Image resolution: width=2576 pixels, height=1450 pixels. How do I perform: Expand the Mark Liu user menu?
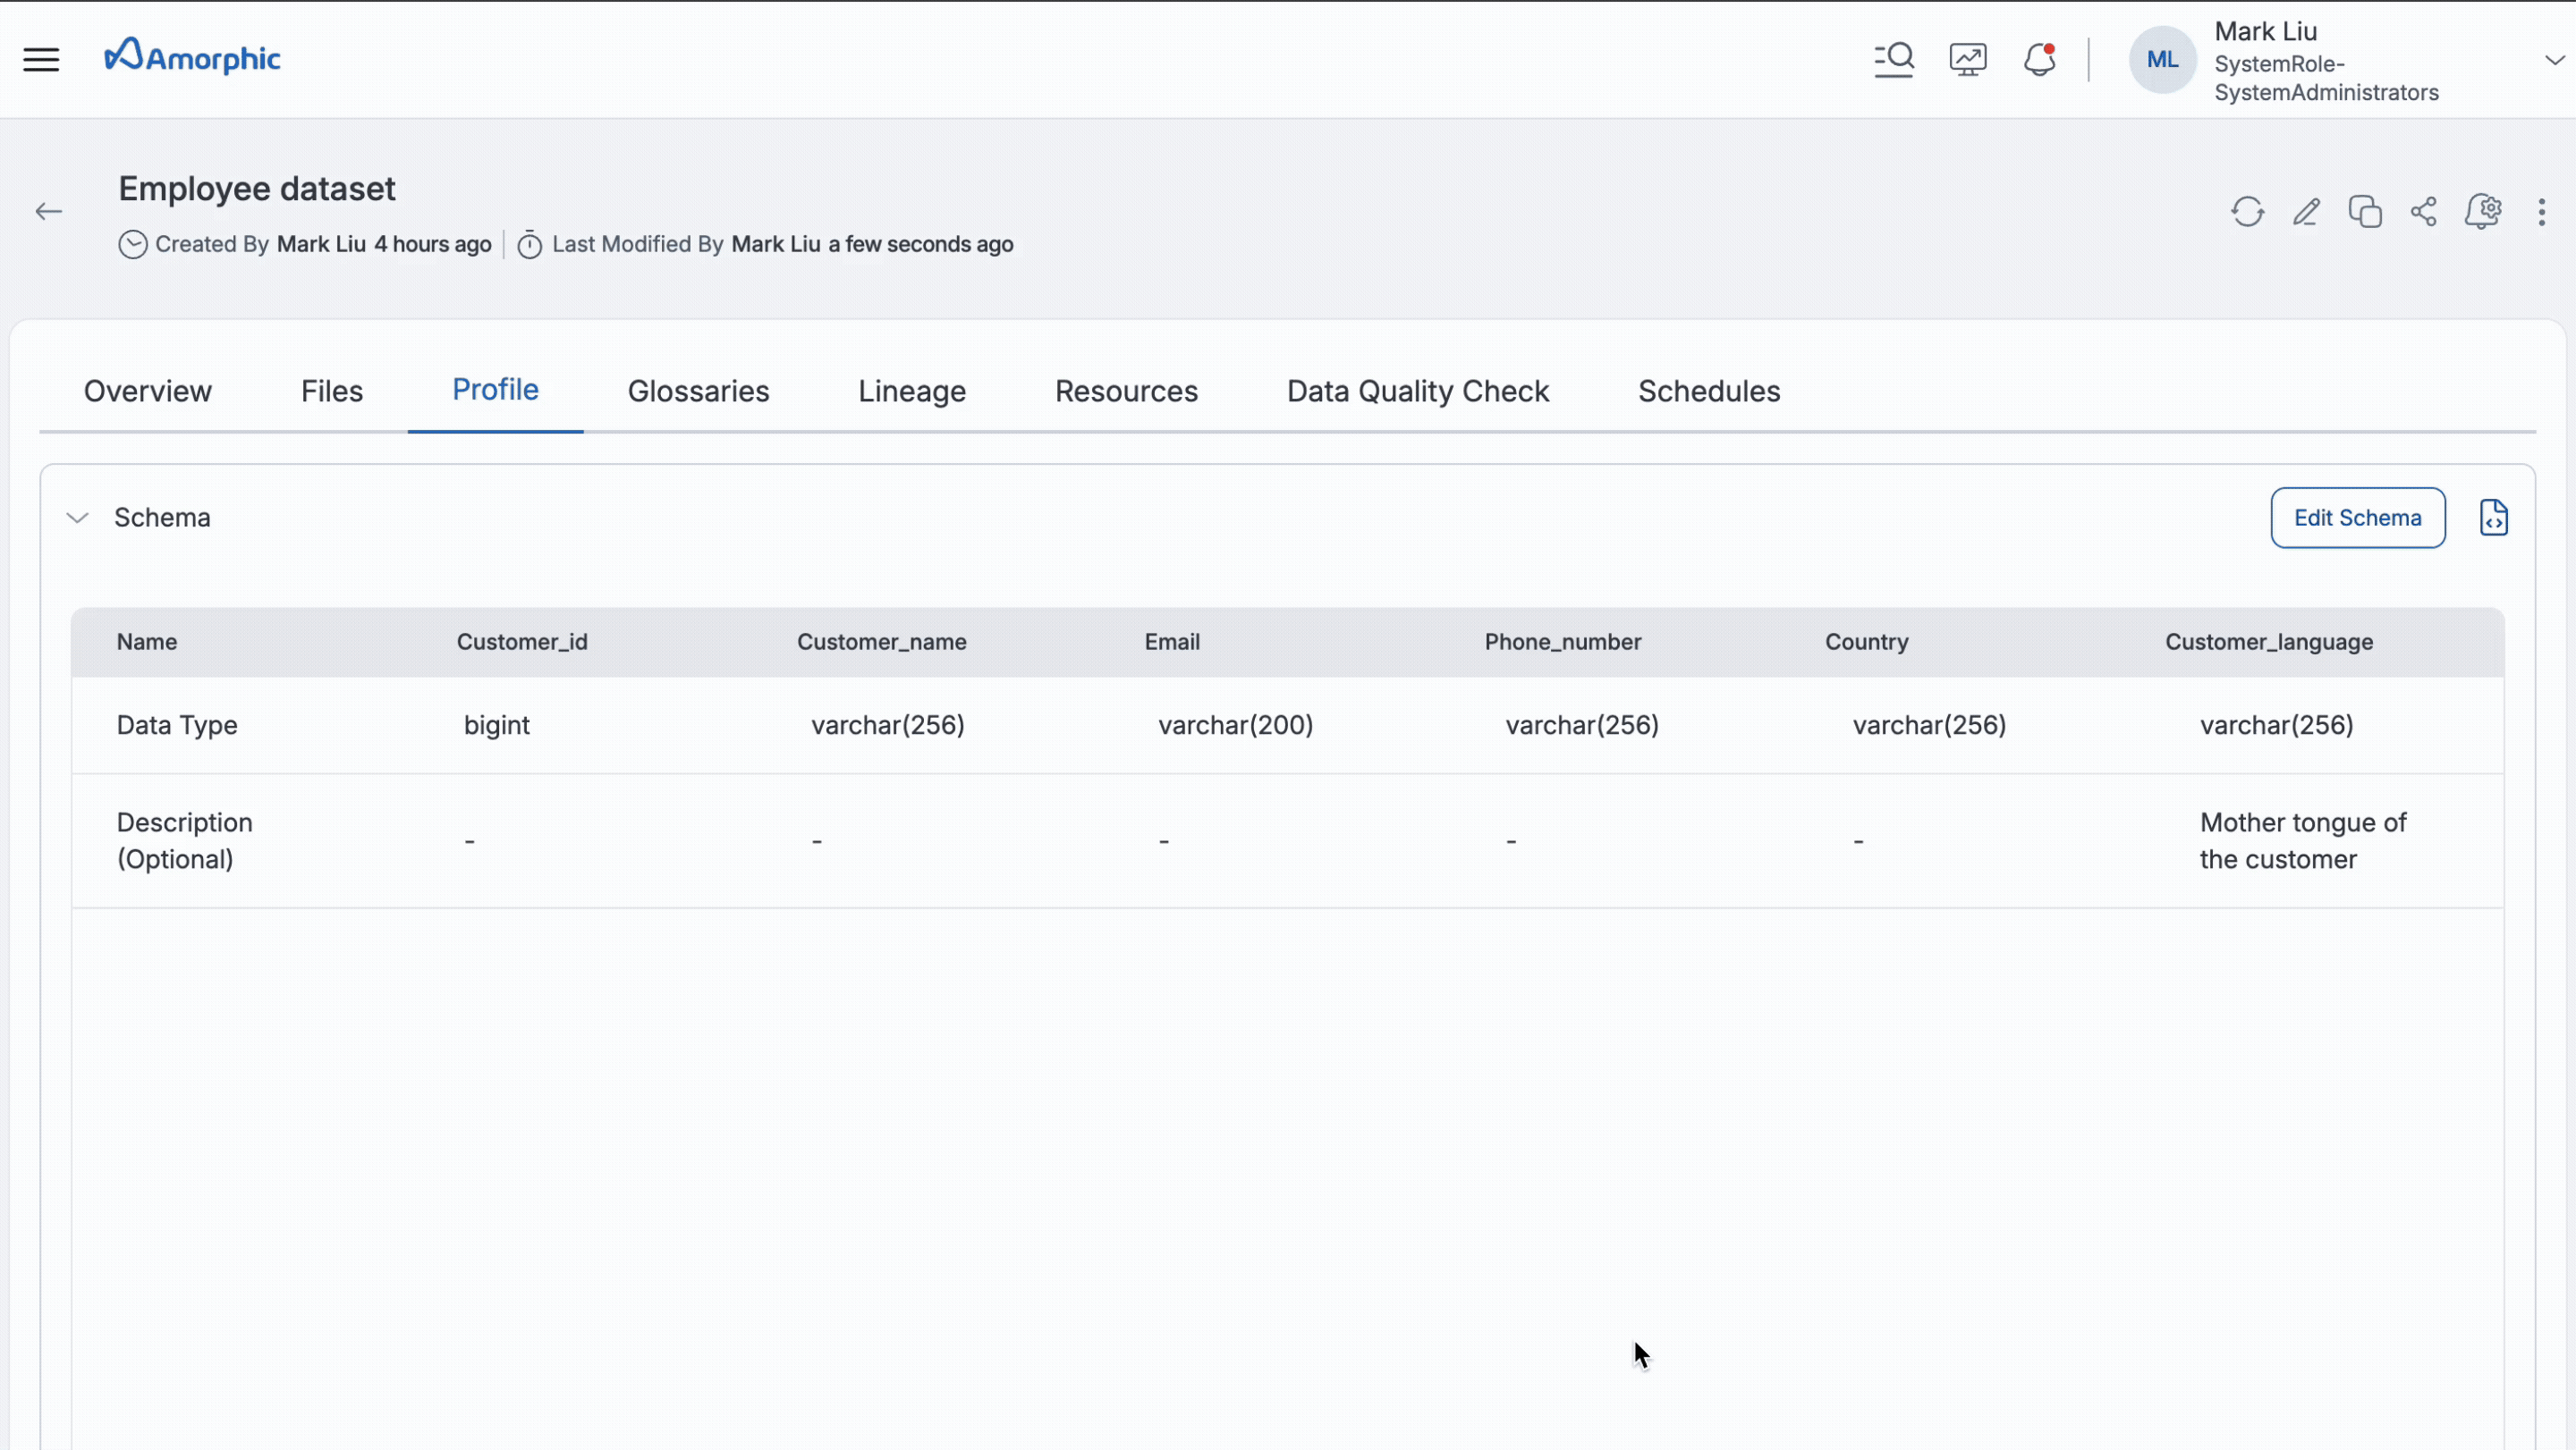coord(2554,60)
